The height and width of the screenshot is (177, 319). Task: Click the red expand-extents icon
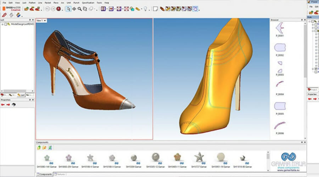126,9
